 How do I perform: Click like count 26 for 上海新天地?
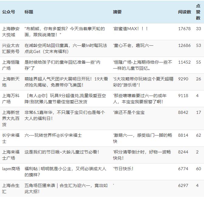point(199,79)
